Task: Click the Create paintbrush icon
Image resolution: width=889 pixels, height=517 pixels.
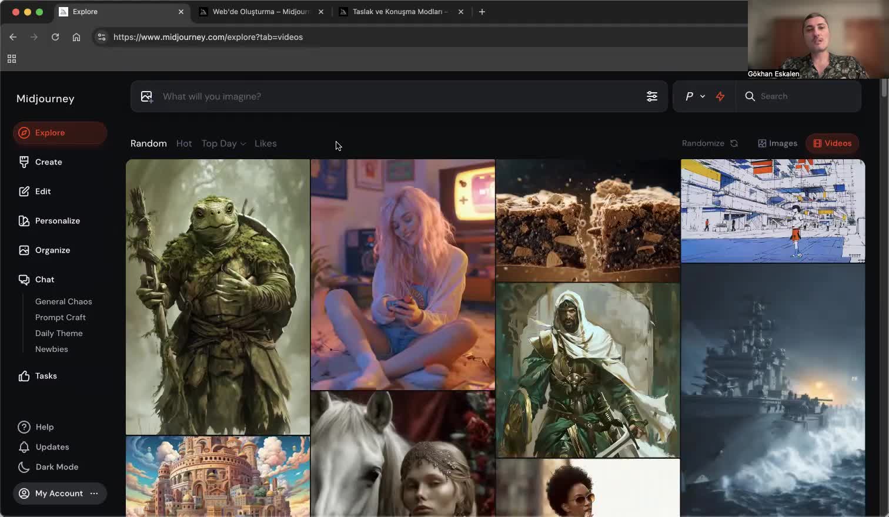Action: pos(24,162)
